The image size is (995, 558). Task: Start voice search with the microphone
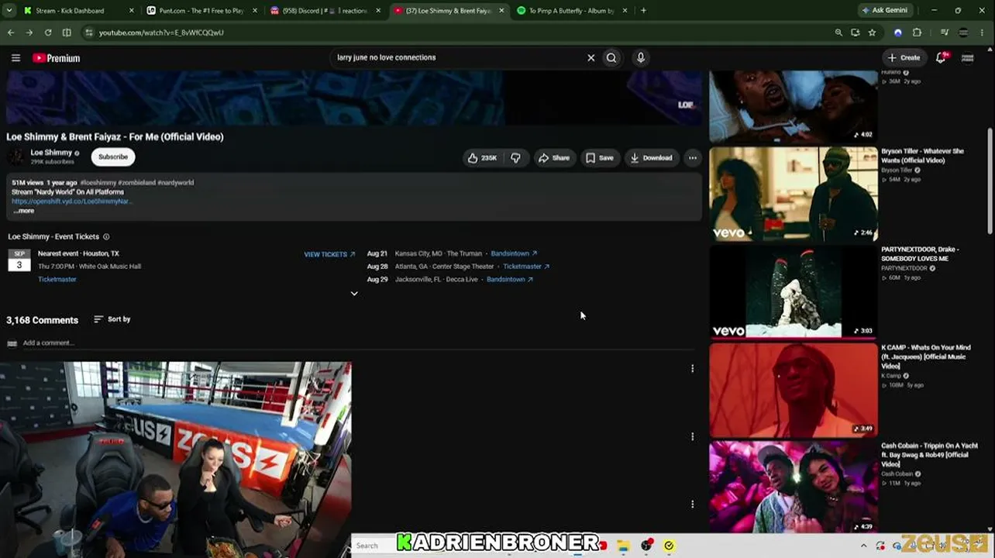tap(640, 57)
